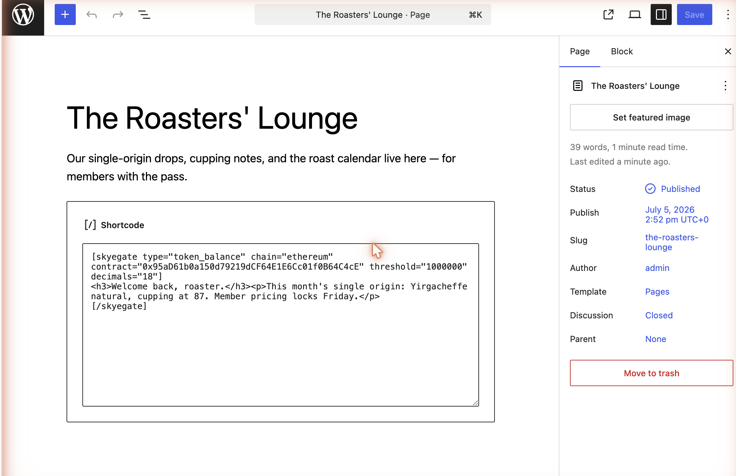Change the Published status
The width and height of the screenshot is (736, 476).
[672, 189]
